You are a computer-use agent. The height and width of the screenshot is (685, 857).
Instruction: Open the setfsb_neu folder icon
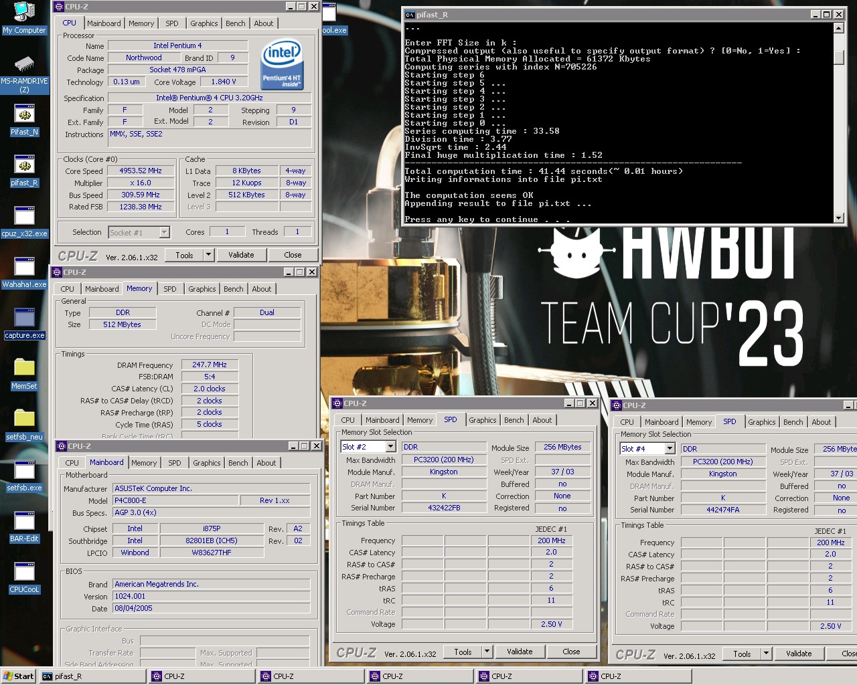point(24,425)
